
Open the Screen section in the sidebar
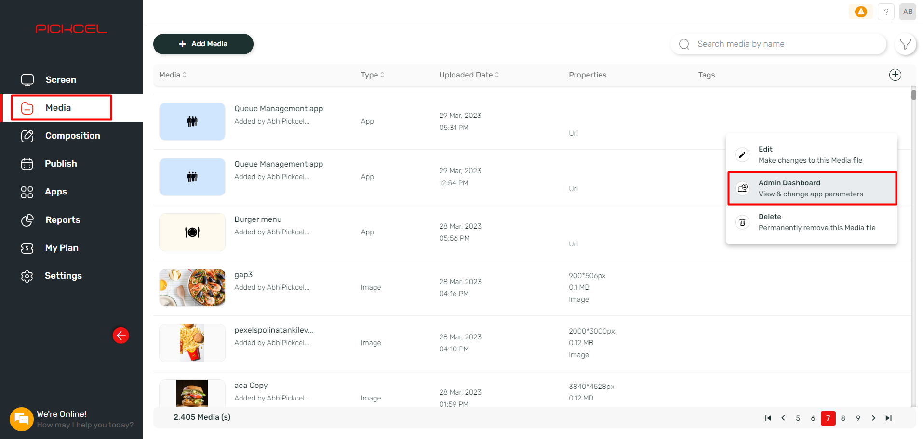[x=60, y=79]
